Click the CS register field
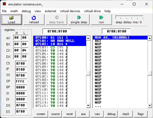 coord(21,64)
